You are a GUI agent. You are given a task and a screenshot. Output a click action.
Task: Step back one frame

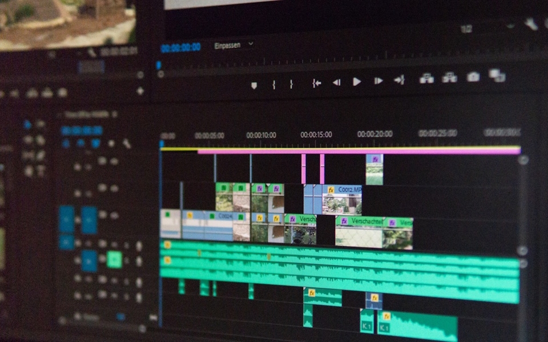(x=336, y=82)
